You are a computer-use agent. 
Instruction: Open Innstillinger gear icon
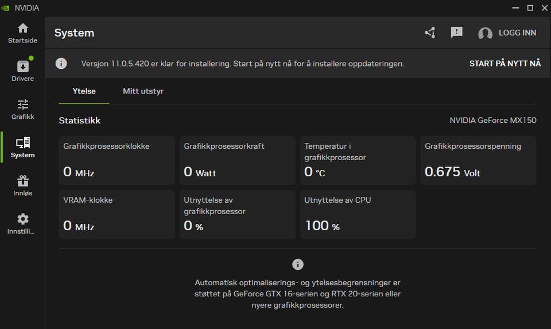tap(22, 219)
